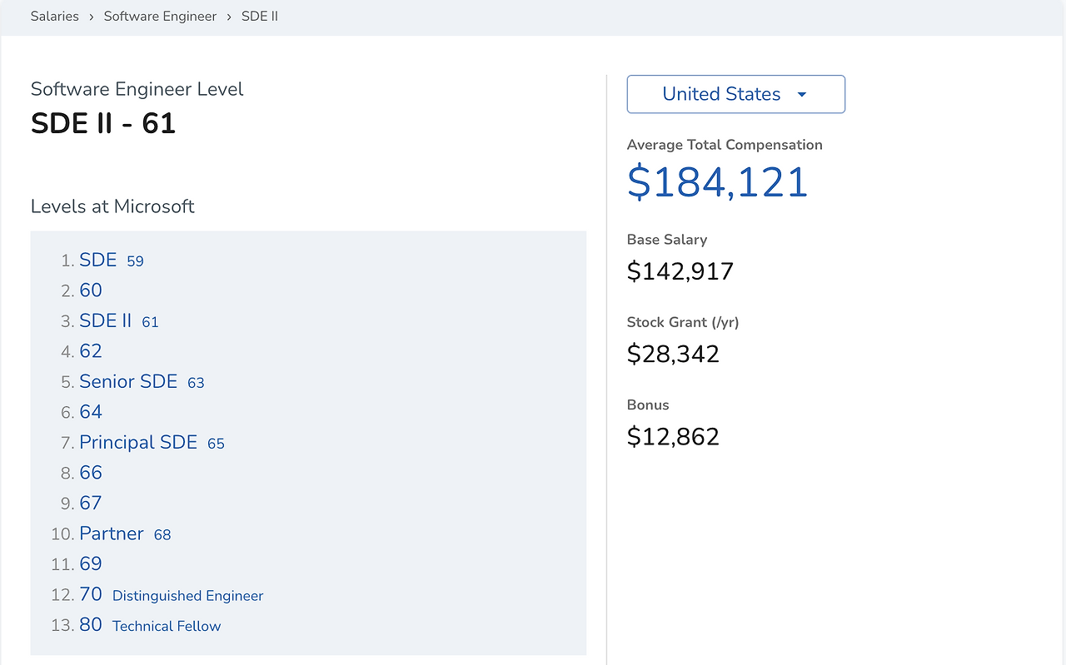Select SDE II breadcrumb item
This screenshot has height=665, width=1066.
point(260,16)
